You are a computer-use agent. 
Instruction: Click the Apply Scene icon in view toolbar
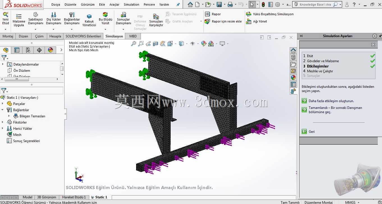click(x=211, y=44)
